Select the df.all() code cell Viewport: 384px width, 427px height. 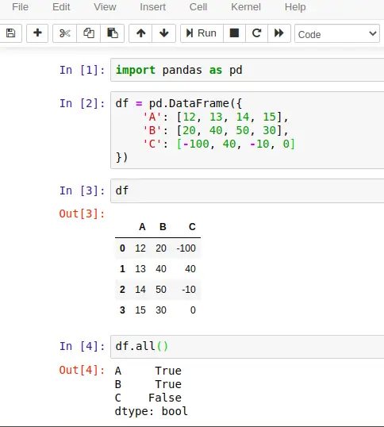click(x=247, y=346)
